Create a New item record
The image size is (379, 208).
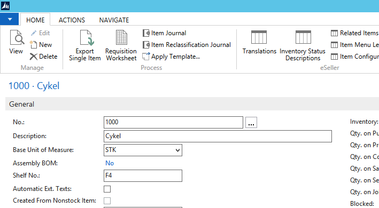tap(41, 45)
